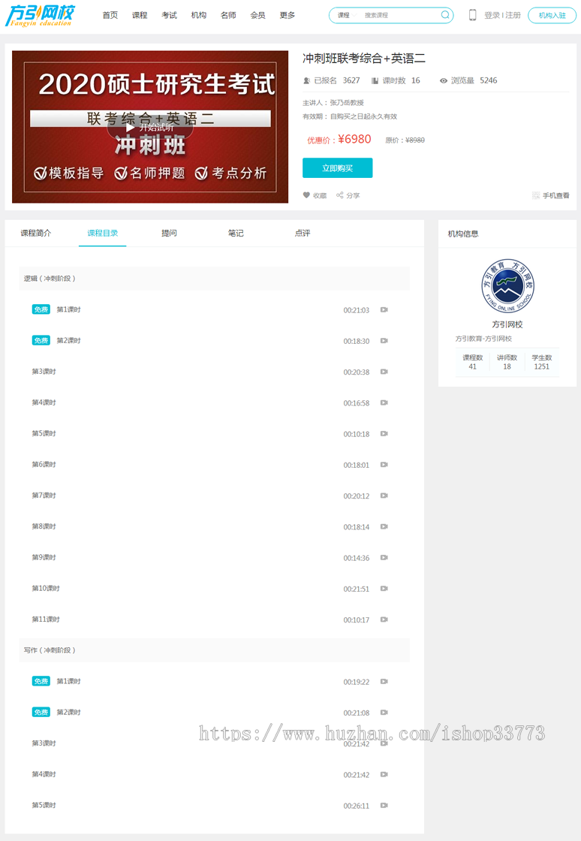This screenshot has width=581, height=841.
Task: Click video icon for lesson 00:20:12
Action: [x=384, y=496]
